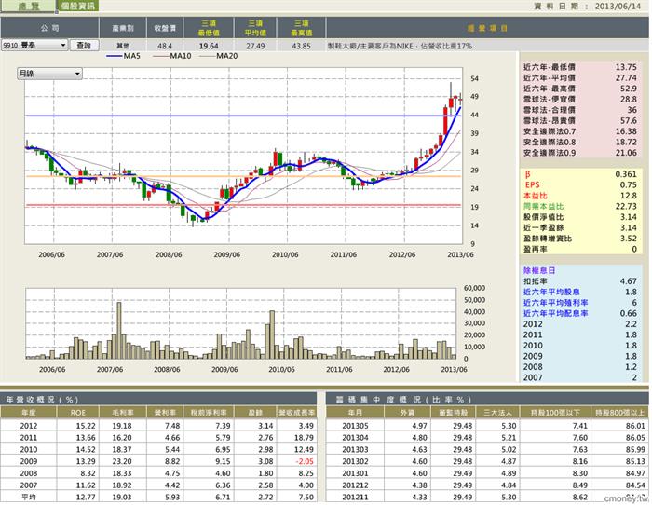
Task: Click the 近六年平均殖利率 link
Action: point(555,303)
